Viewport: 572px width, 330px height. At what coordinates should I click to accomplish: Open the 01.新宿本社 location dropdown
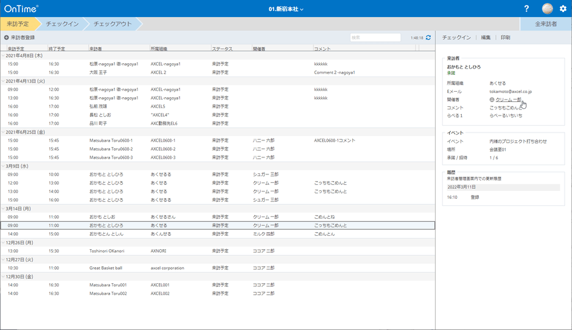[x=285, y=9]
